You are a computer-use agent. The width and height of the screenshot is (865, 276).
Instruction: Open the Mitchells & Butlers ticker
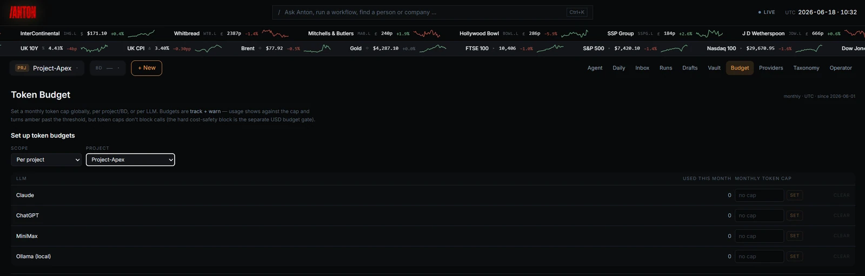374,33
